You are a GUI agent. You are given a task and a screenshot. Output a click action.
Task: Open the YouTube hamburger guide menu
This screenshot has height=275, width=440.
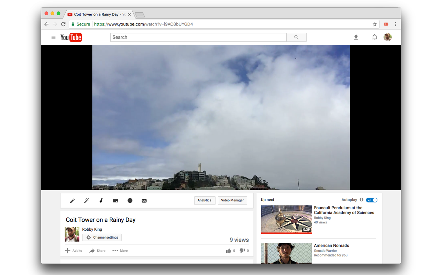53,37
